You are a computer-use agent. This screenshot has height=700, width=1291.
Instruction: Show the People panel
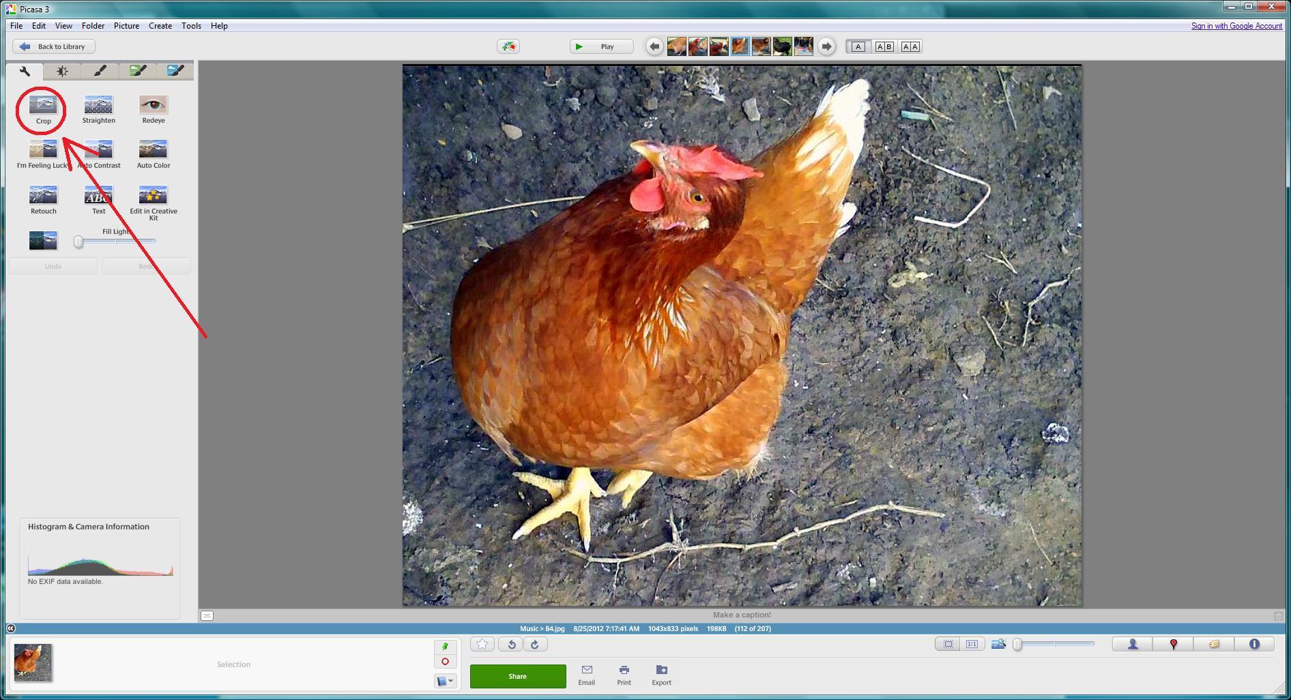pyautogui.click(x=1133, y=644)
